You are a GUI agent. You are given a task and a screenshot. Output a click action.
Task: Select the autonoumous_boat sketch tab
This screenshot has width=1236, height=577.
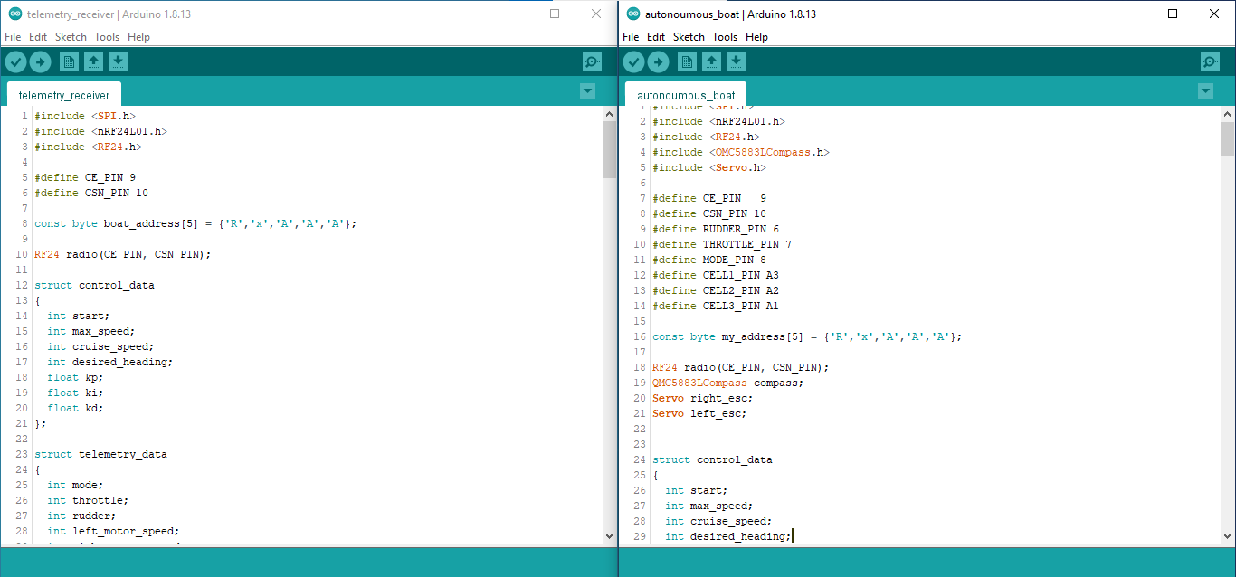[686, 95]
